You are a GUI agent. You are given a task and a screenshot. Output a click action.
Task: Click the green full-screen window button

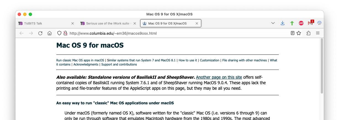[x=30, y=14]
